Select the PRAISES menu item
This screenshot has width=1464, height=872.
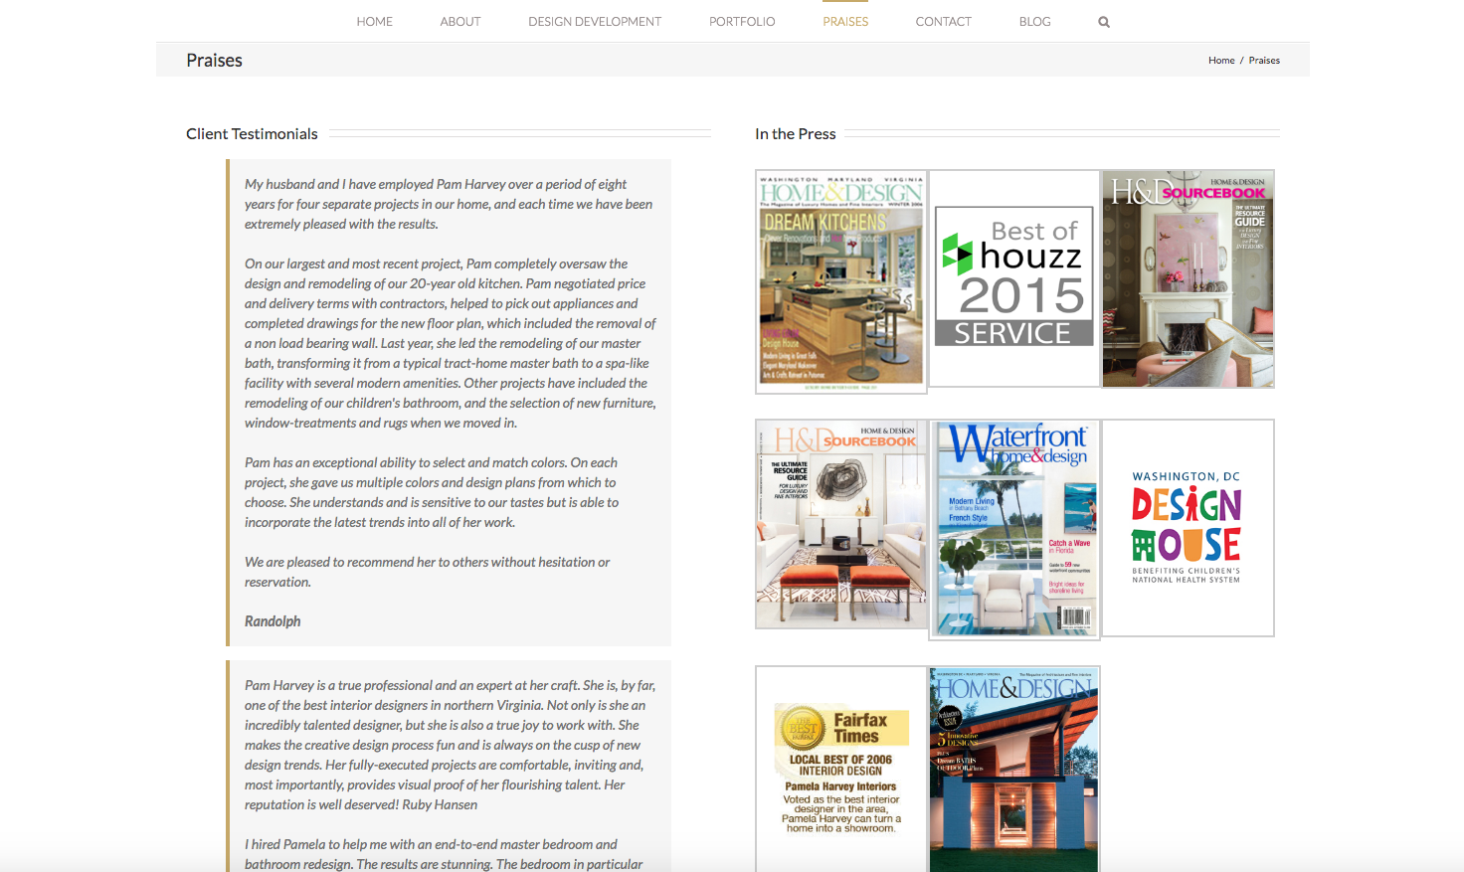click(x=845, y=22)
